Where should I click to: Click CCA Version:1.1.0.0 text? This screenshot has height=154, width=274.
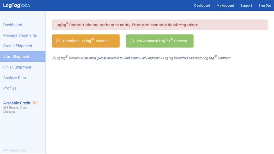coord(15,150)
